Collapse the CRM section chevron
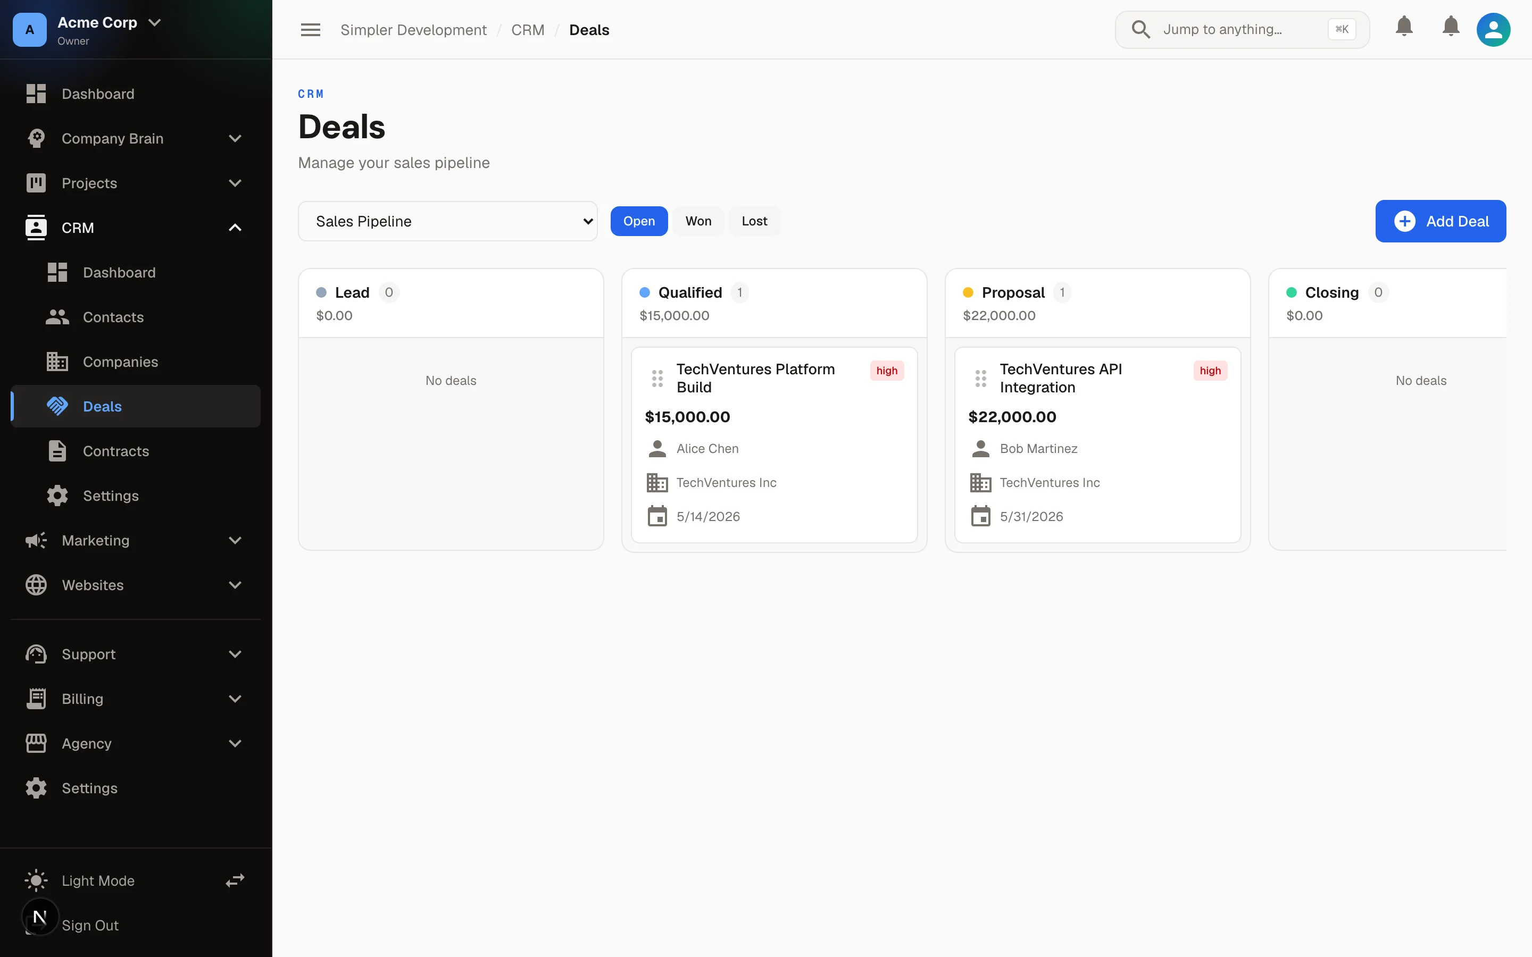Screen dimensions: 1532x957 point(235,228)
